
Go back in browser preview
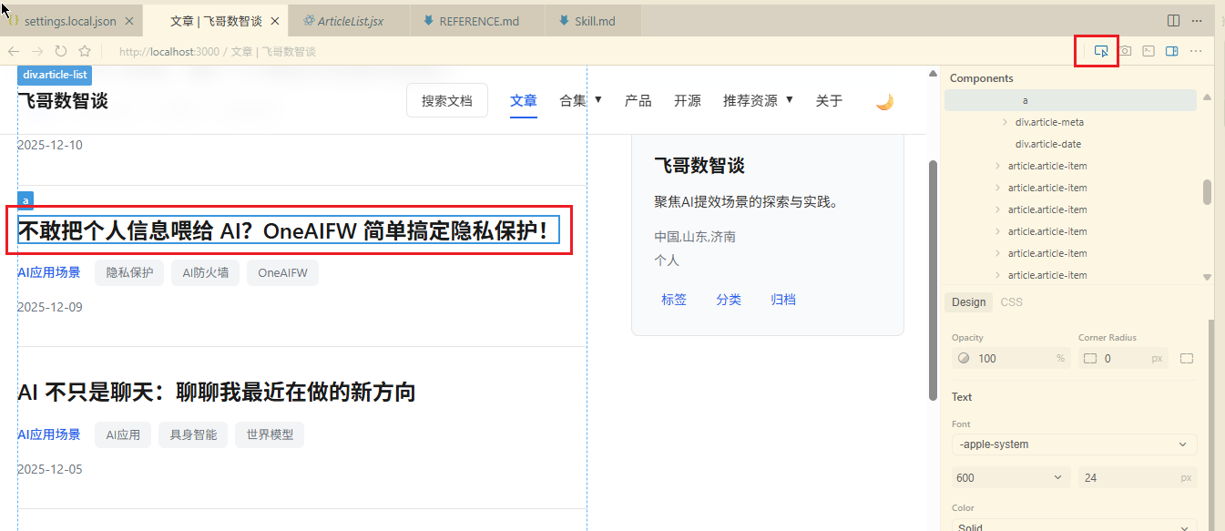[14, 52]
